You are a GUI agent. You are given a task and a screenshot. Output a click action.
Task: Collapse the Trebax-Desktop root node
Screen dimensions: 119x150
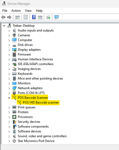pos(4,26)
